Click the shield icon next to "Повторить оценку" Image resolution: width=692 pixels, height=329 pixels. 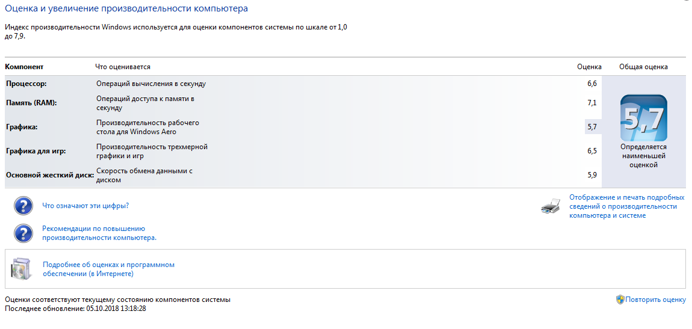(x=620, y=300)
